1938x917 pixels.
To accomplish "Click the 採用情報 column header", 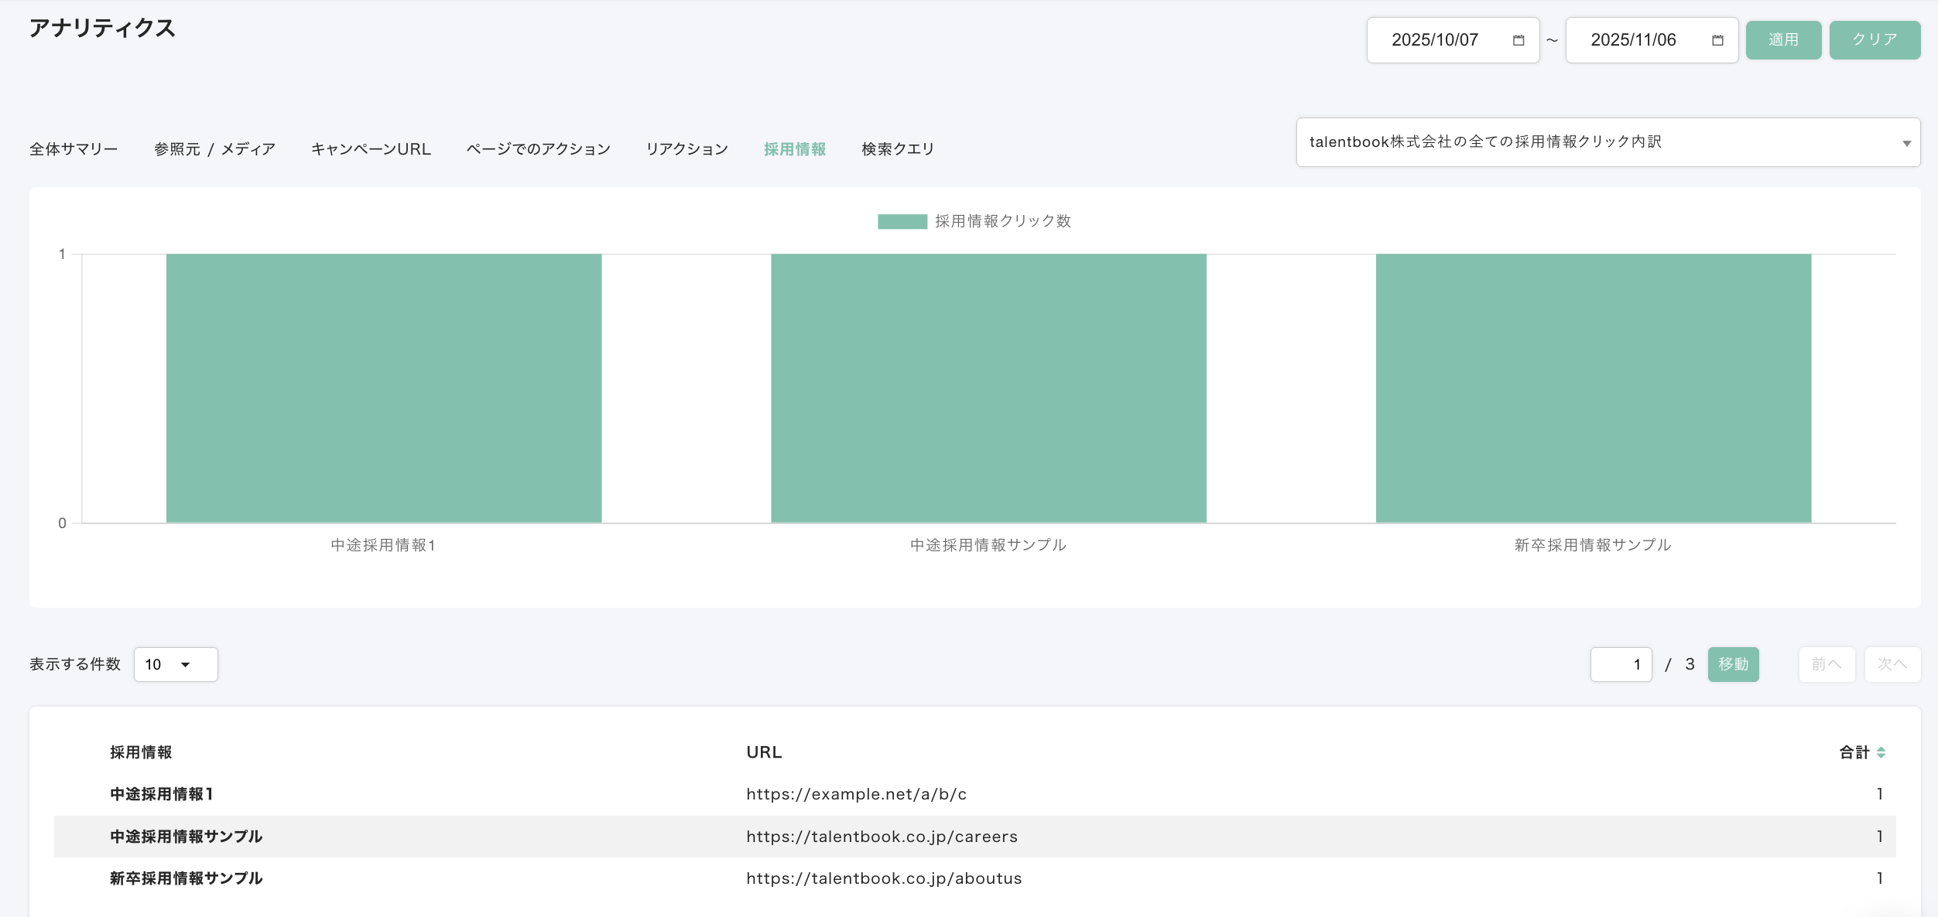I will point(141,752).
